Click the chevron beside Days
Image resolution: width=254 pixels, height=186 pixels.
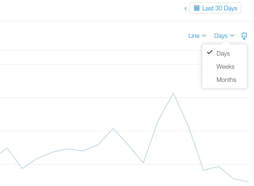coord(232,35)
